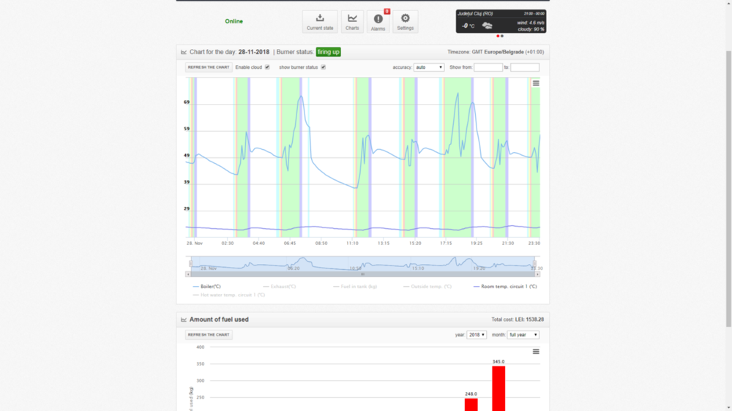Open fuel used chart hamburger menu
The width and height of the screenshot is (732, 411).
[536, 352]
